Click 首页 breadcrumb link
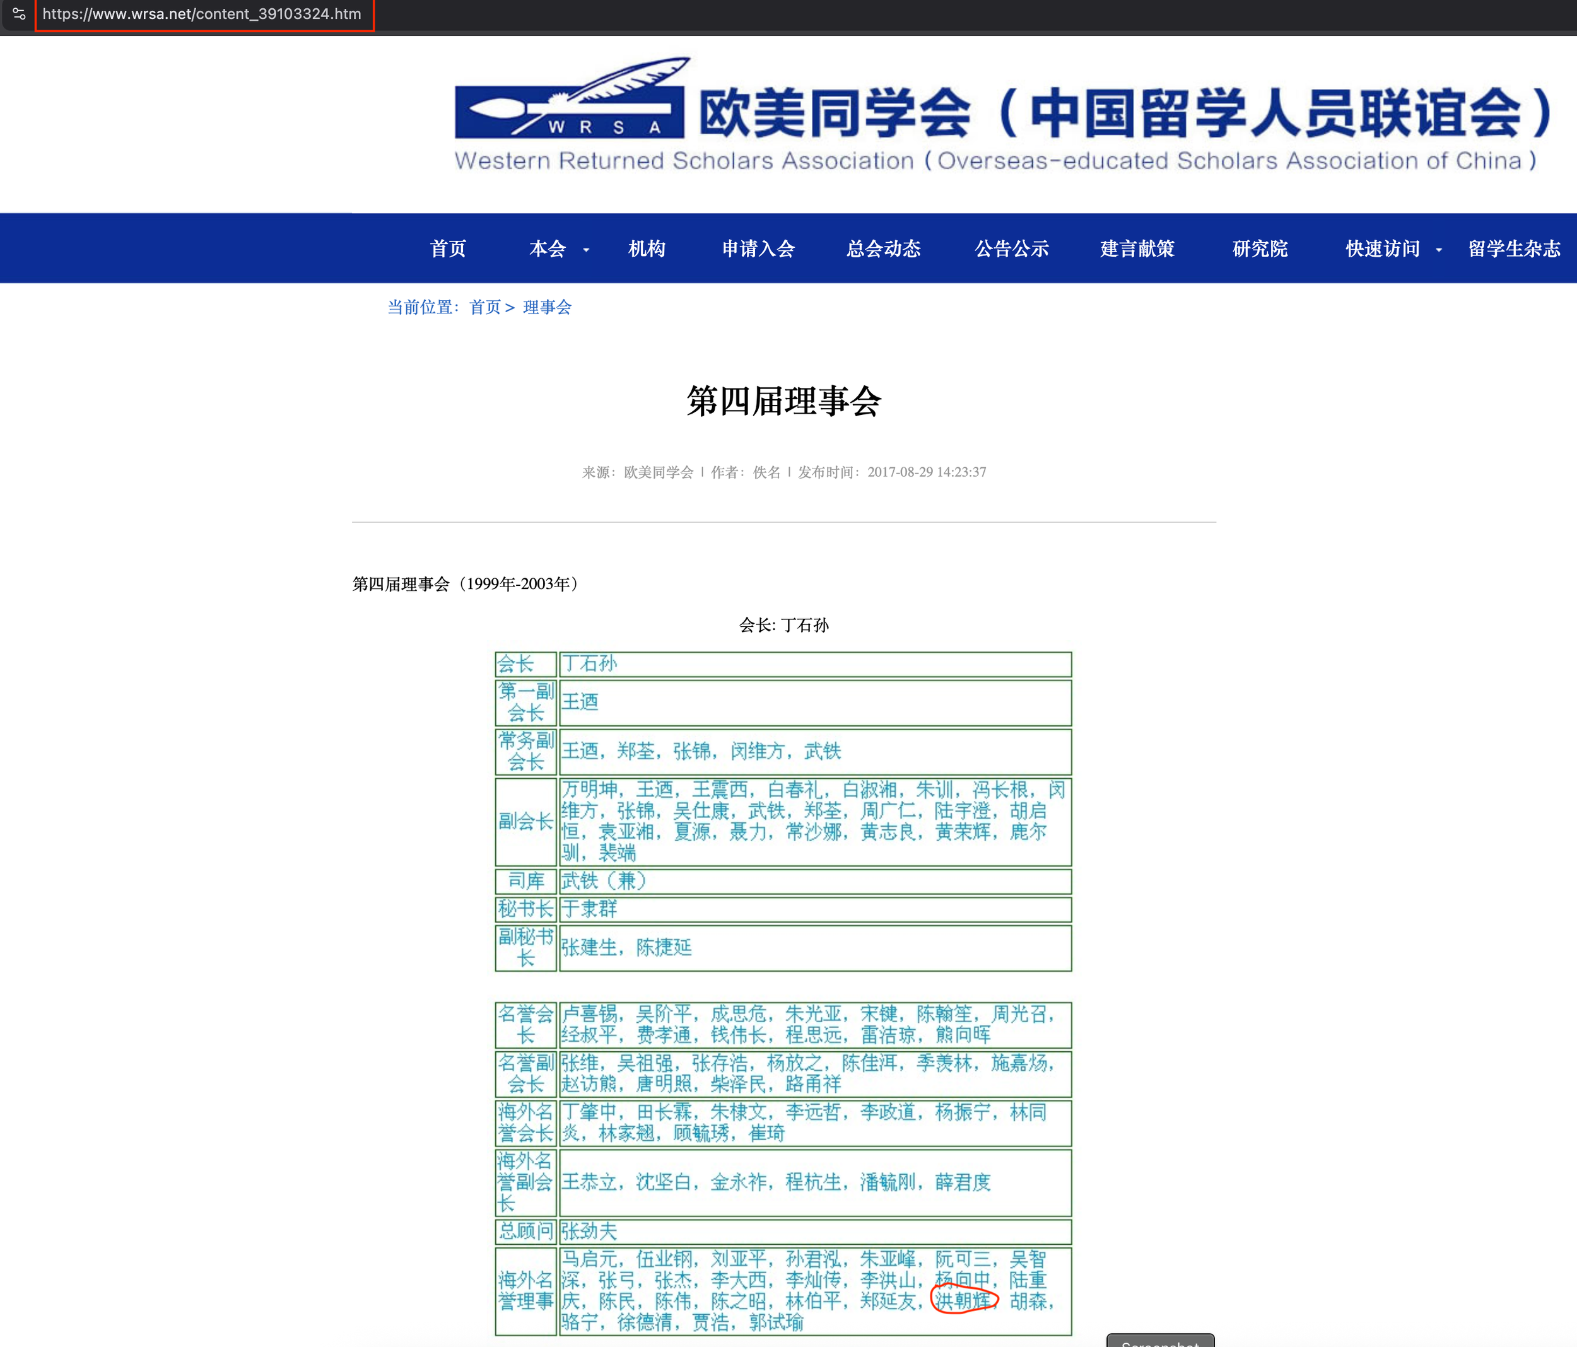Image resolution: width=1577 pixels, height=1347 pixels. 485,306
